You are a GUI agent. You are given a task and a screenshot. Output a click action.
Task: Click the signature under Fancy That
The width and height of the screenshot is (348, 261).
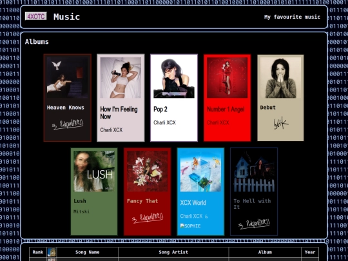pos(148,218)
